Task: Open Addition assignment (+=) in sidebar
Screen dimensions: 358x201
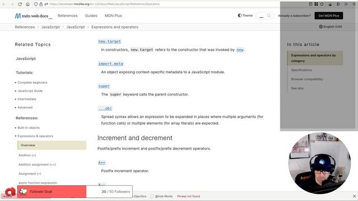Action: point(37,165)
